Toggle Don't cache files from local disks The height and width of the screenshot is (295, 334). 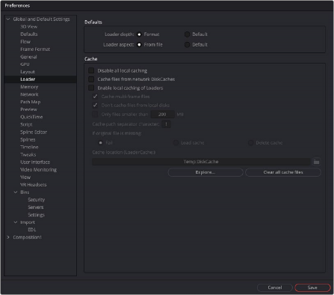point(95,105)
